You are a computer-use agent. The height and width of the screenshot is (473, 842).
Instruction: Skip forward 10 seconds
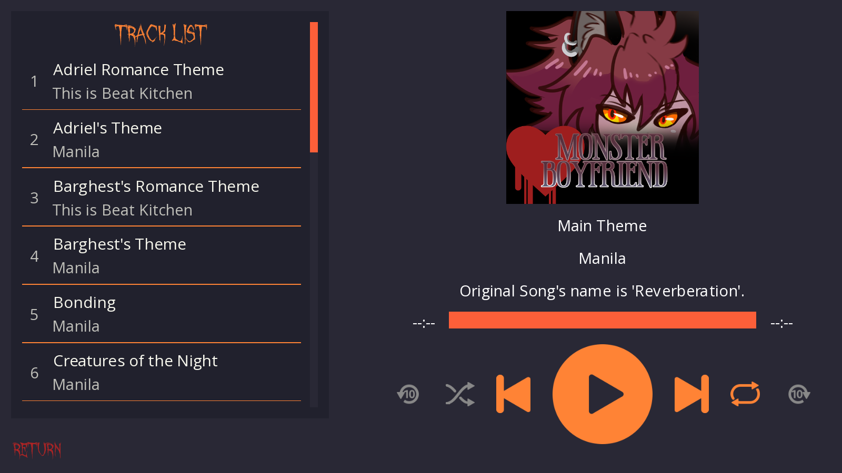[x=799, y=394]
